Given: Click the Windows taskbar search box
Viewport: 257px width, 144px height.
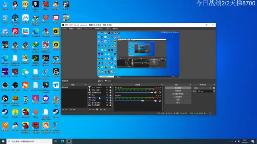Looking at the screenshot, I should [x=30, y=141].
